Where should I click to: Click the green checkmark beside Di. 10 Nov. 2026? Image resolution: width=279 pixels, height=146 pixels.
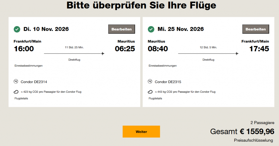click(x=17, y=29)
